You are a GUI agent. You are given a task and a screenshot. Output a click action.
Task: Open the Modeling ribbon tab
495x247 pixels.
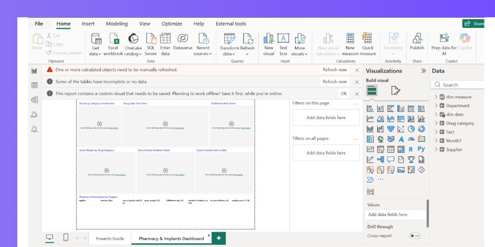pos(117,24)
